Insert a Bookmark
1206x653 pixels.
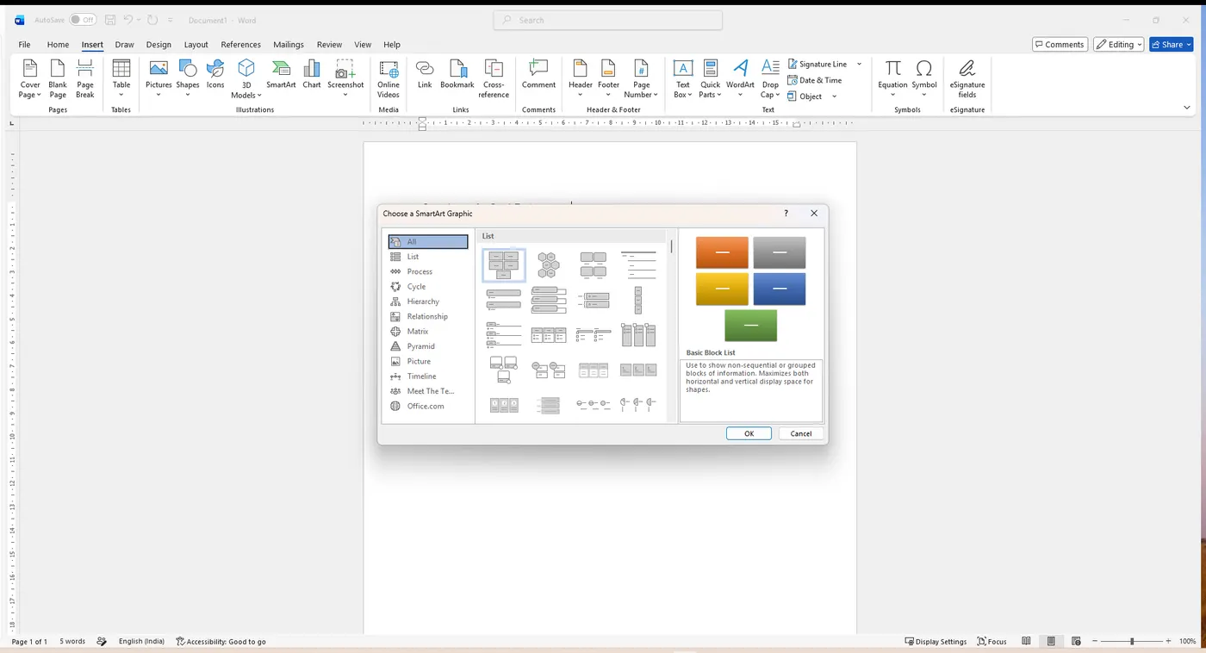click(x=457, y=74)
